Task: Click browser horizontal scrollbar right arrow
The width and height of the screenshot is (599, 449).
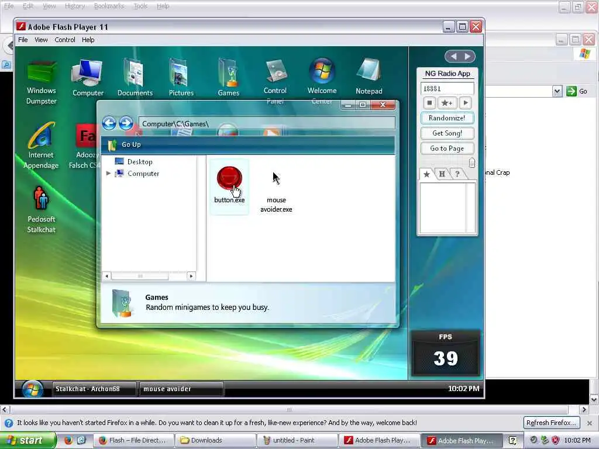Action: click(583, 410)
